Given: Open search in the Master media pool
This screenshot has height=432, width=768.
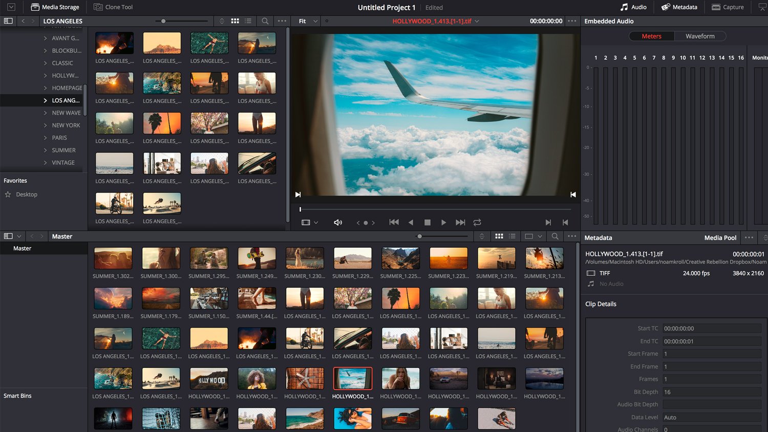Looking at the screenshot, I should (555, 236).
